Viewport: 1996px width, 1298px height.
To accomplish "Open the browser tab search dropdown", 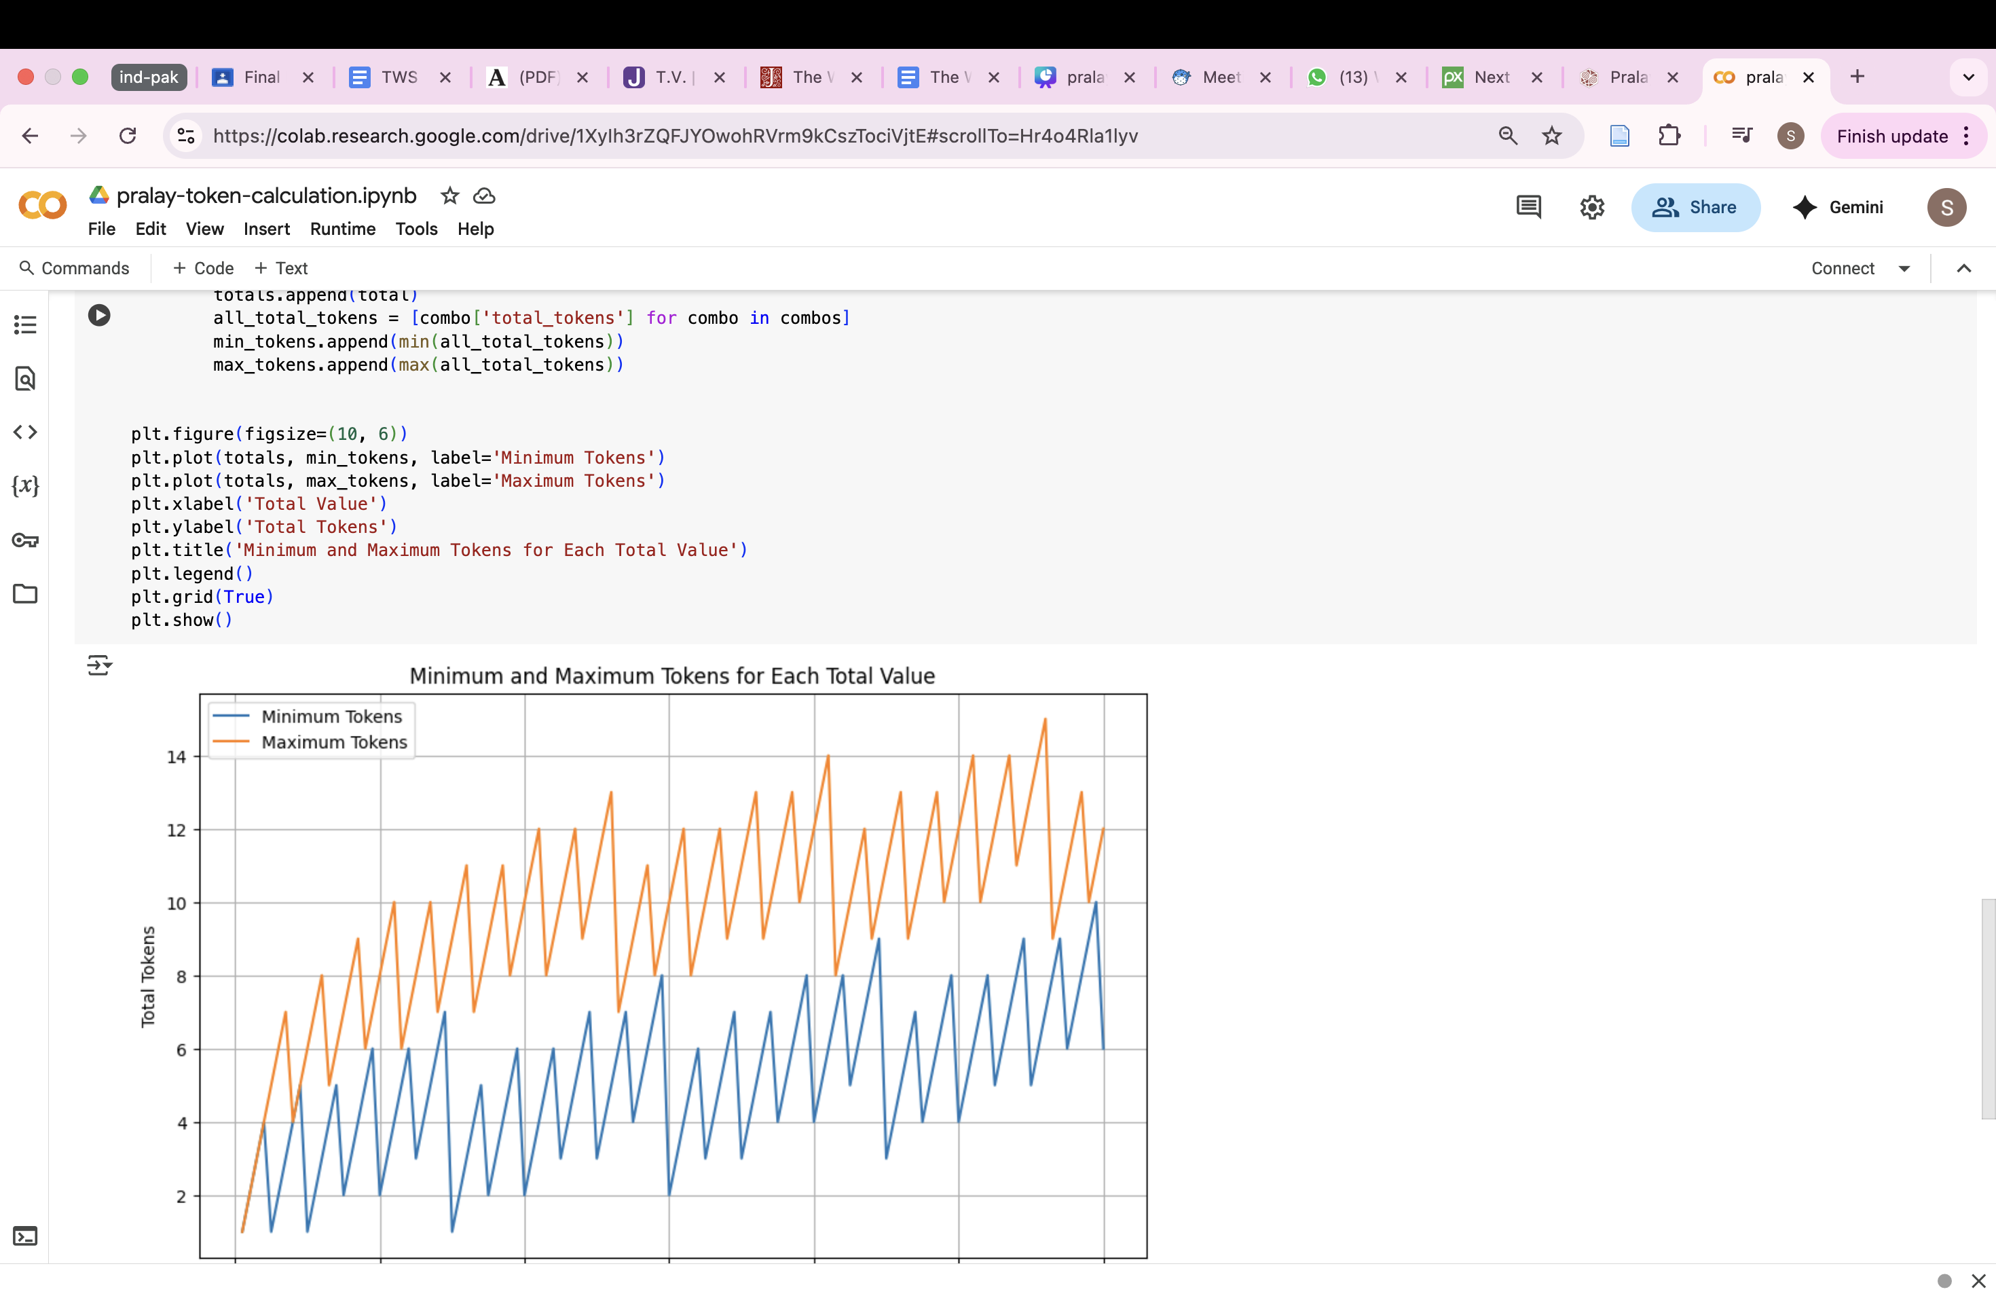I will 1967,77.
